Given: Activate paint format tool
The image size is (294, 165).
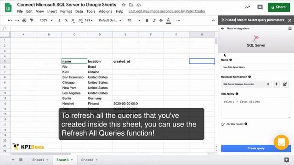Looking at the screenshot, I should (31, 20).
